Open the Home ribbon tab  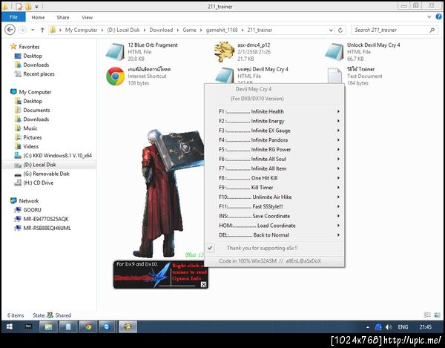tap(38, 17)
